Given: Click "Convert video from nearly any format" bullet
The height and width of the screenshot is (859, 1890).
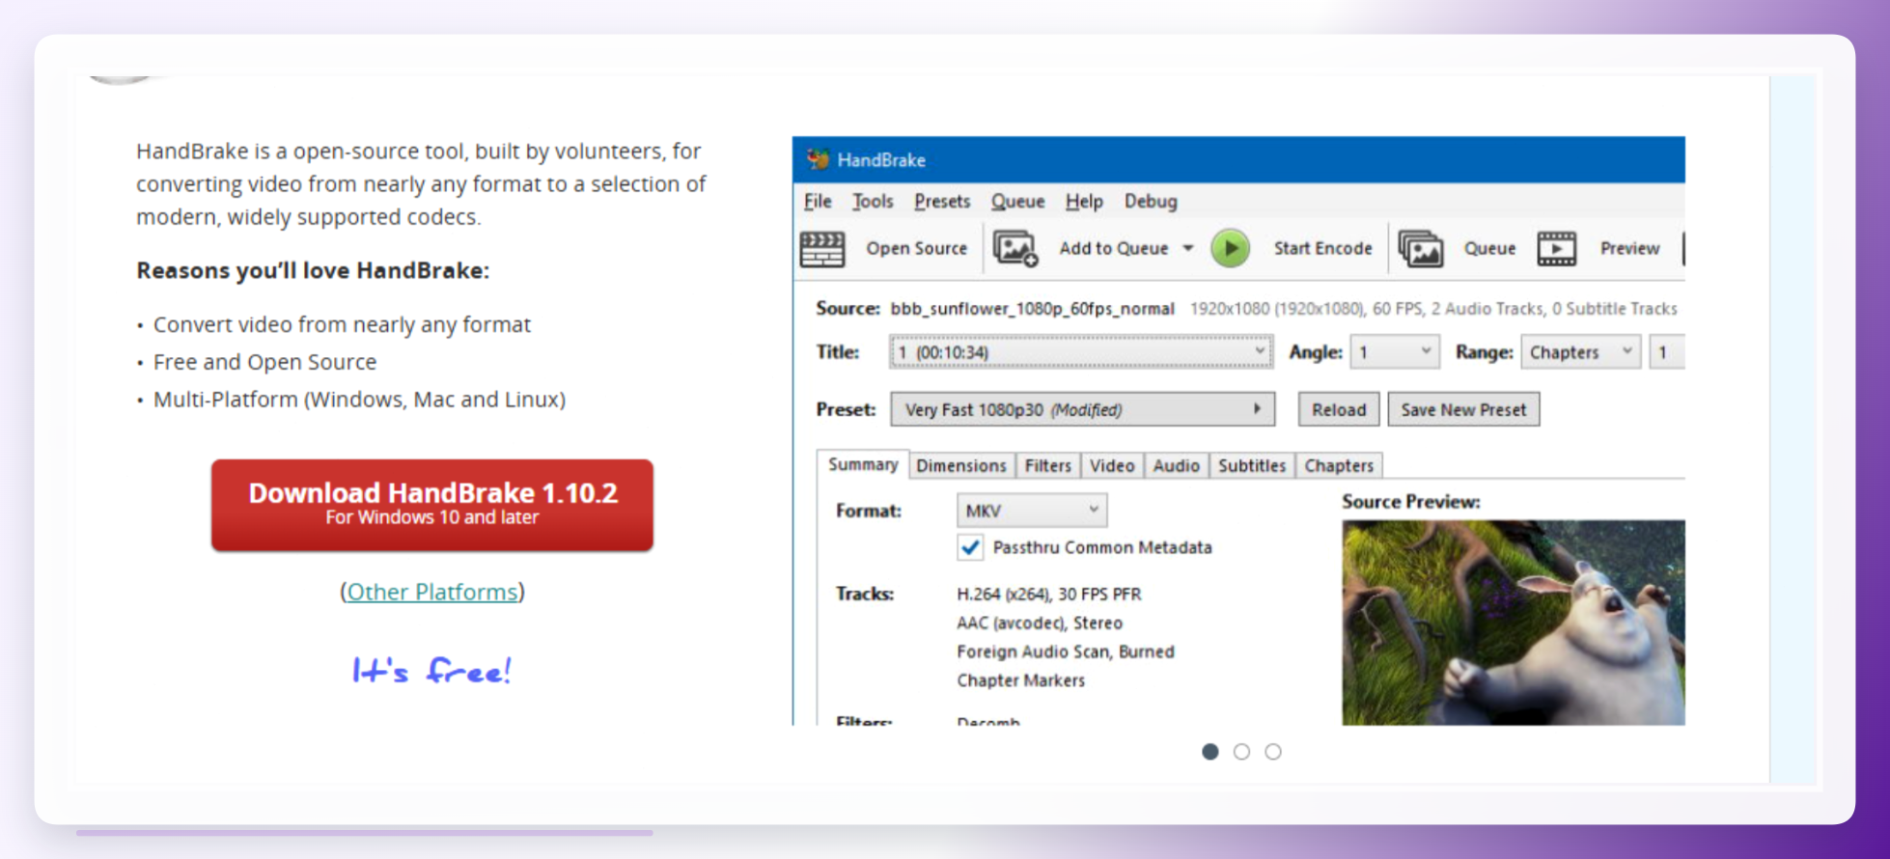Looking at the screenshot, I should tap(342, 324).
